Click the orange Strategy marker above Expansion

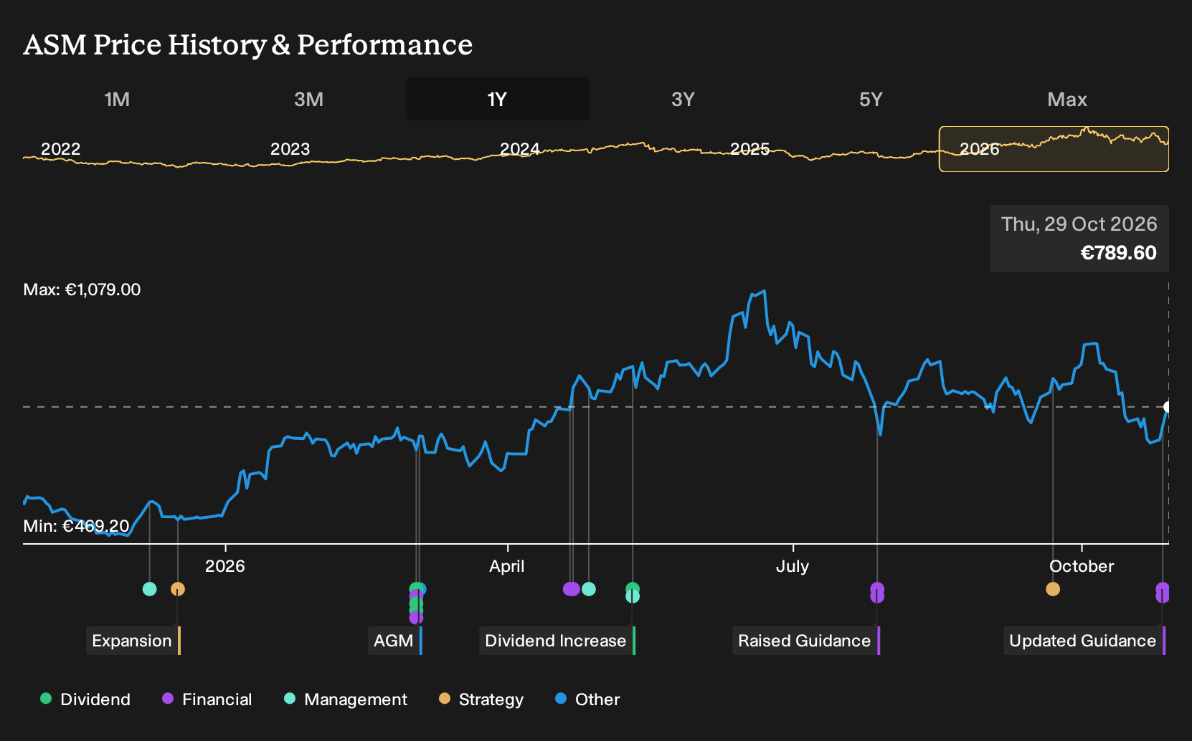(x=178, y=589)
